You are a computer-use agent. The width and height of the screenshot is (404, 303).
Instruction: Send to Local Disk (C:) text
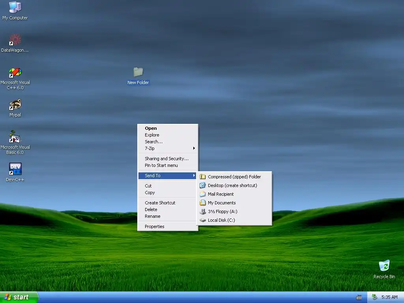(x=221, y=220)
